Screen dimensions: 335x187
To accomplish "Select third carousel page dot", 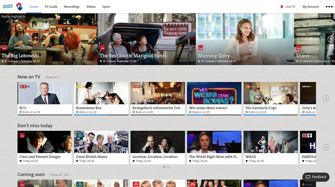I will coord(169,167).
